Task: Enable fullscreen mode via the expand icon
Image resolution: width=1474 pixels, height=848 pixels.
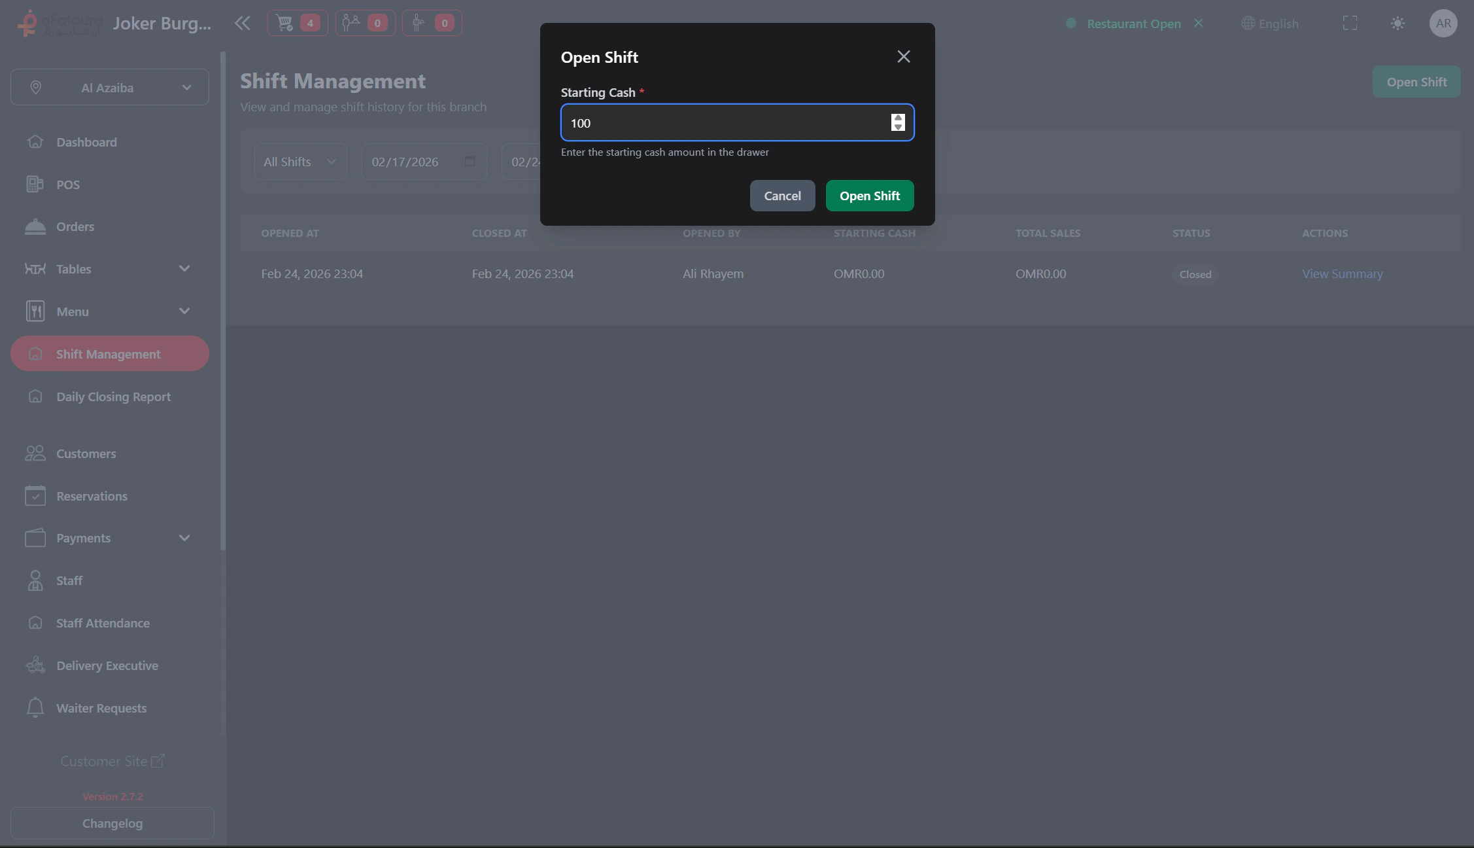Action: [x=1350, y=23]
